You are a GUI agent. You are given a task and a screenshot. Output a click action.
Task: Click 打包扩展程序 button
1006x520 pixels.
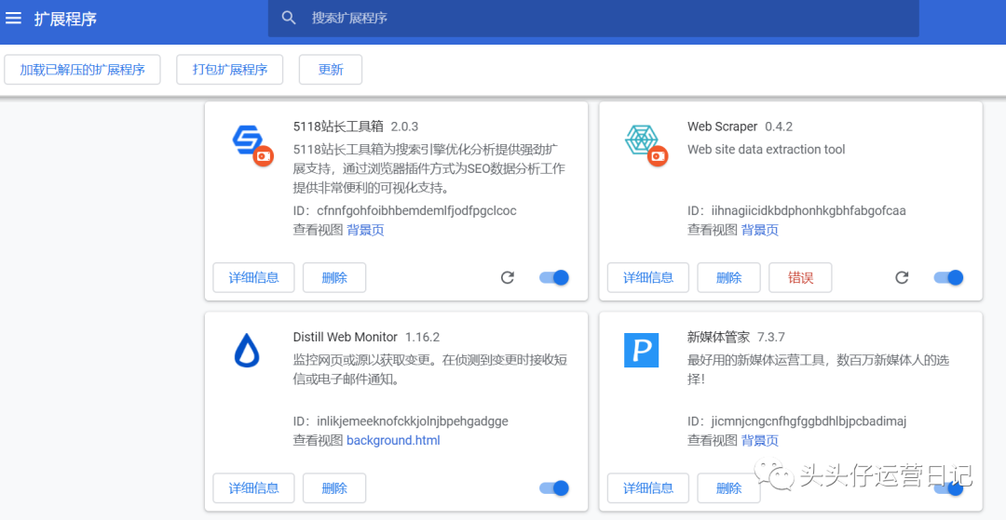point(230,70)
